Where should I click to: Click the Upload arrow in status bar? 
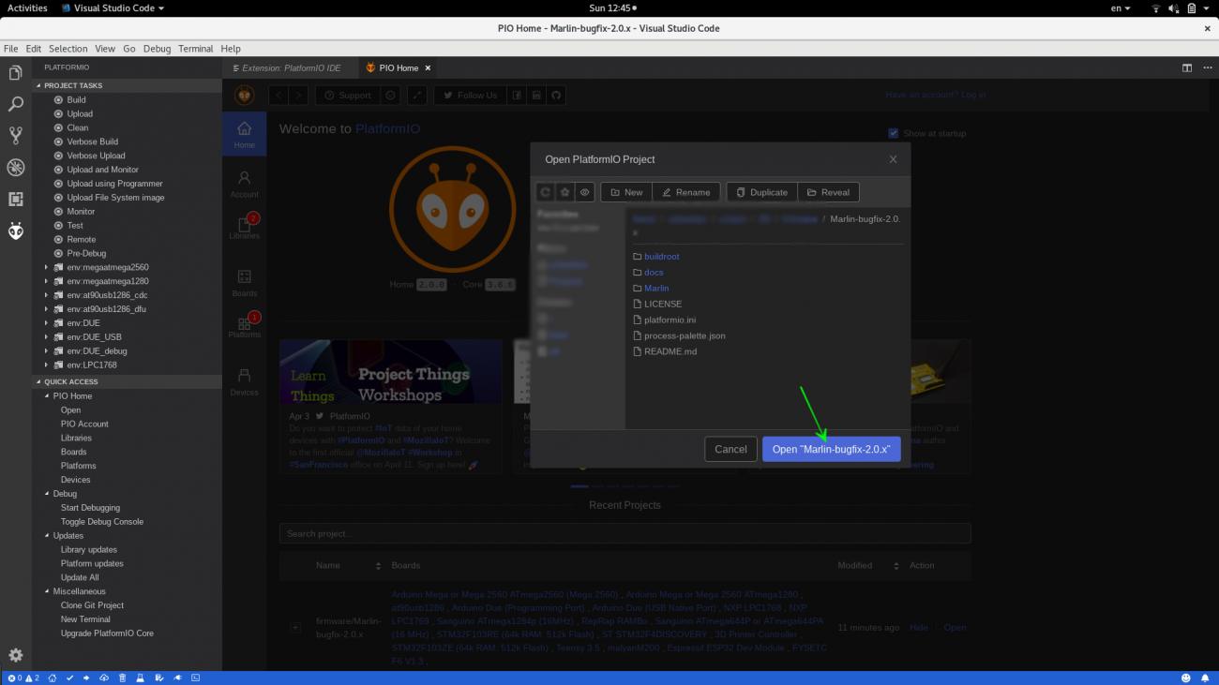tap(87, 678)
